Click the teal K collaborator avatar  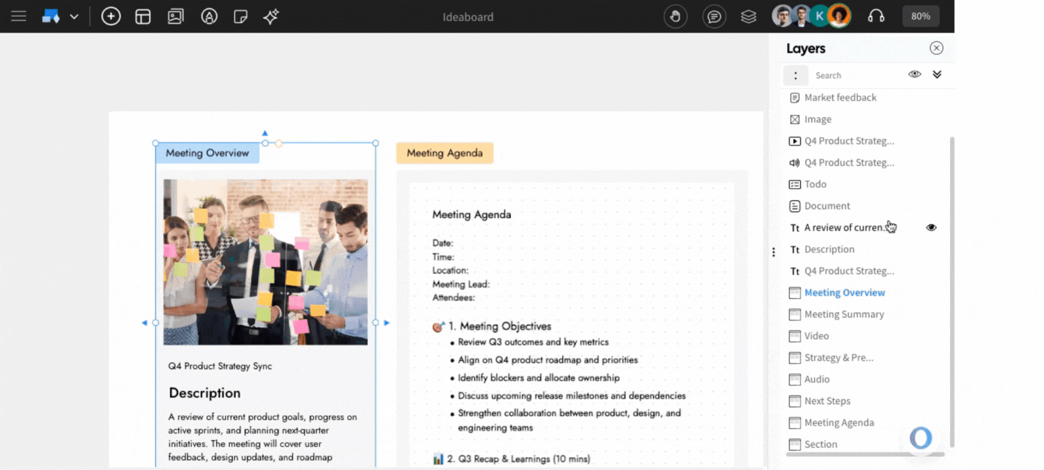820,16
